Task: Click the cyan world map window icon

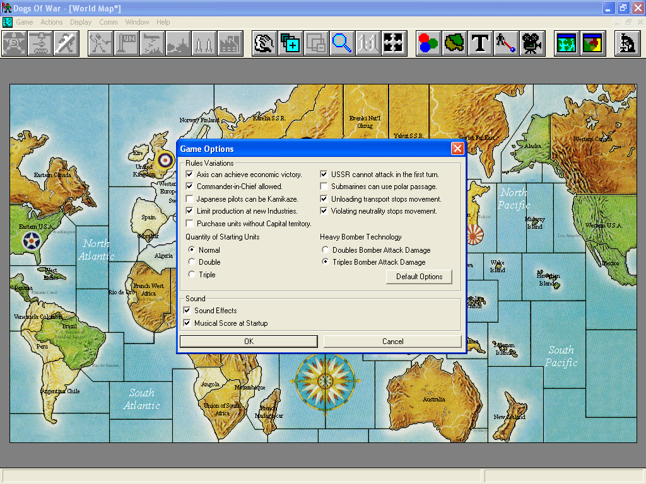Action: [x=567, y=43]
